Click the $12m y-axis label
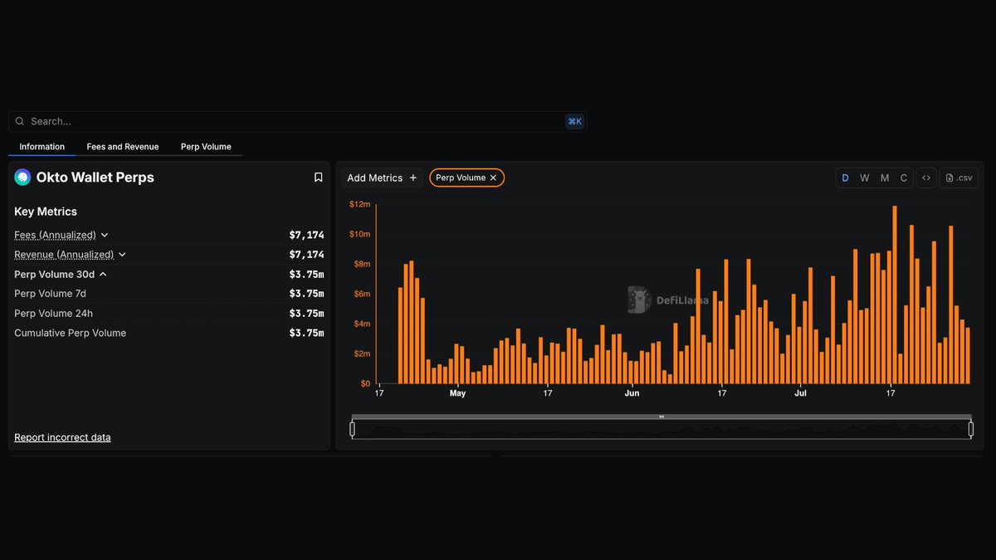 (359, 204)
